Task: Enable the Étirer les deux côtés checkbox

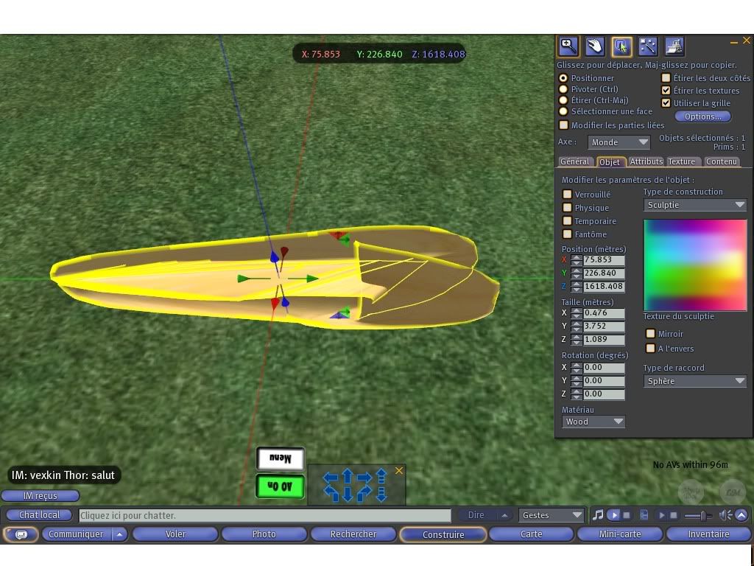Action: (666, 78)
